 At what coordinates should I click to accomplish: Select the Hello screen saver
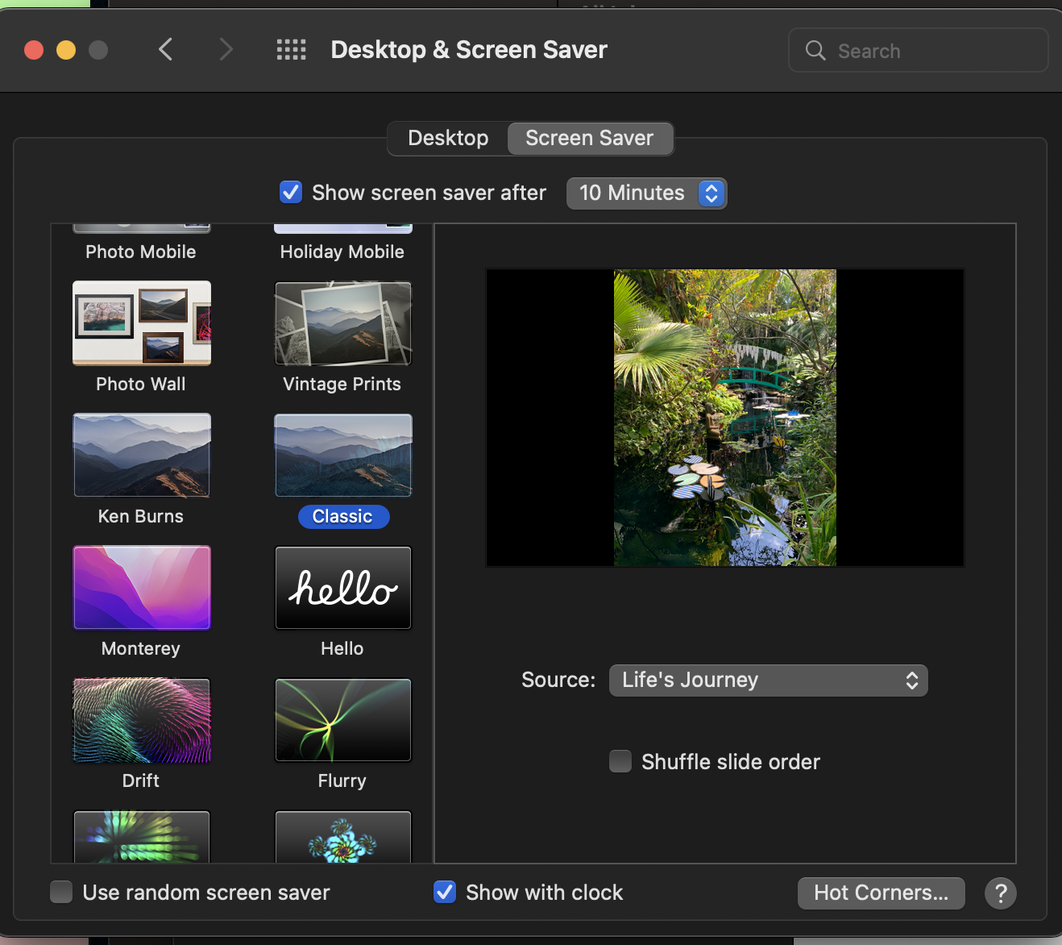pos(343,588)
